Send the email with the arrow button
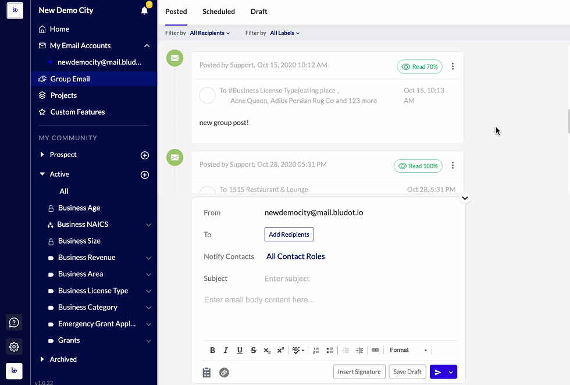 (437, 372)
